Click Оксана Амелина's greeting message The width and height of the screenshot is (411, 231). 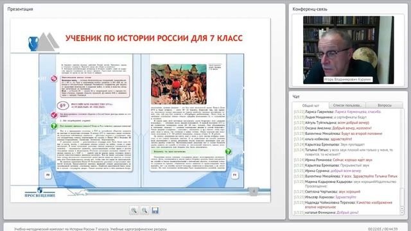click(x=333, y=128)
